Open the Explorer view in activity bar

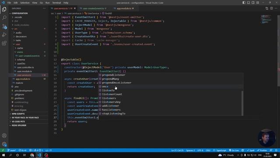(x=4, y=9)
